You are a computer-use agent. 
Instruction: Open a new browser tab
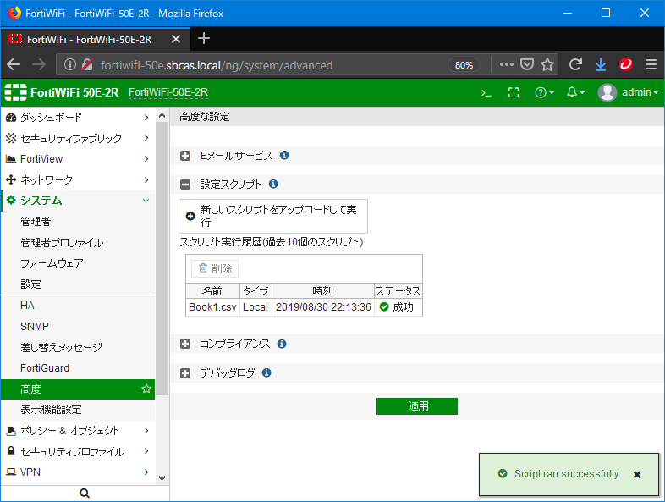coord(204,39)
